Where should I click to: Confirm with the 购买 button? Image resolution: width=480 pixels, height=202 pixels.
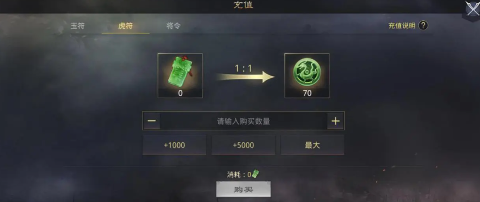[x=243, y=190]
